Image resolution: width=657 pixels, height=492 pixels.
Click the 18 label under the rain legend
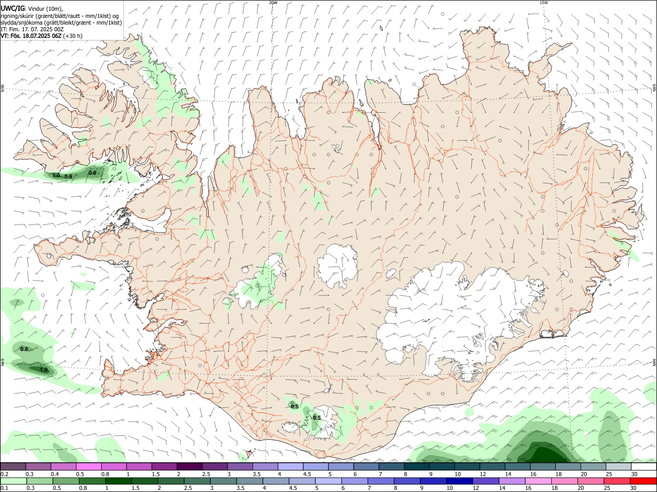coord(554,488)
